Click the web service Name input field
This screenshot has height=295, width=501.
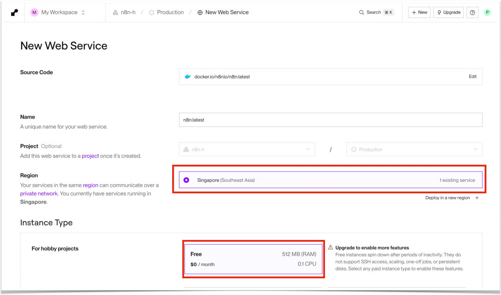pyautogui.click(x=330, y=120)
